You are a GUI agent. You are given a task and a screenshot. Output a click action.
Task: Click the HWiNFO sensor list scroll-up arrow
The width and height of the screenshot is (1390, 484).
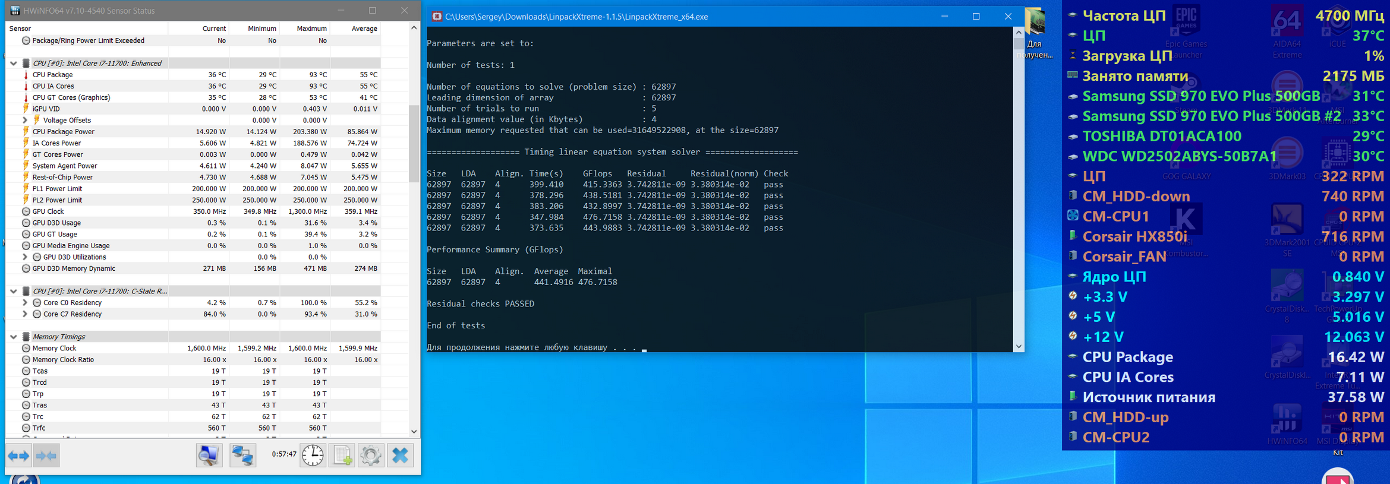[414, 28]
